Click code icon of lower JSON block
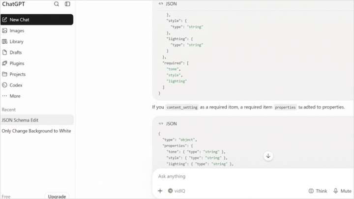The image size is (354, 199). tap(161, 124)
